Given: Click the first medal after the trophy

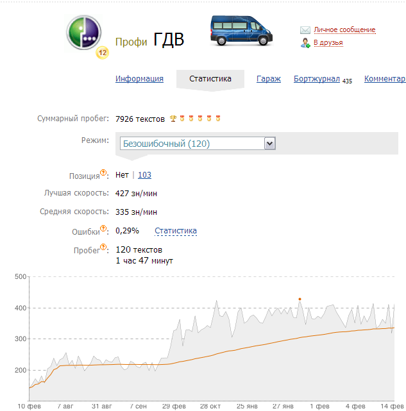Looking at the screenshot, I should pos(182,119).
